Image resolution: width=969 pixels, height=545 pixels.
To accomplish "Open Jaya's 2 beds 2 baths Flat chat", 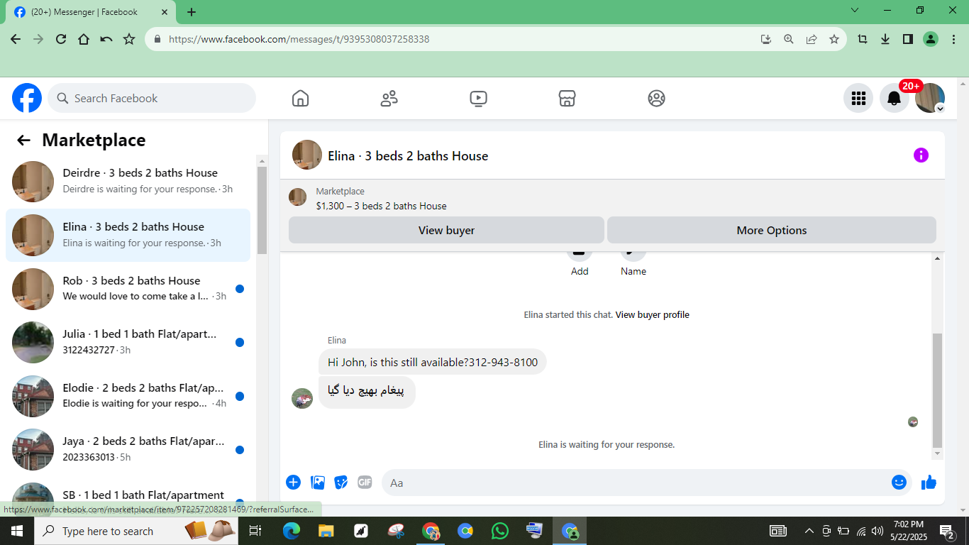I will pyautogui.click(x=128, y=450).
